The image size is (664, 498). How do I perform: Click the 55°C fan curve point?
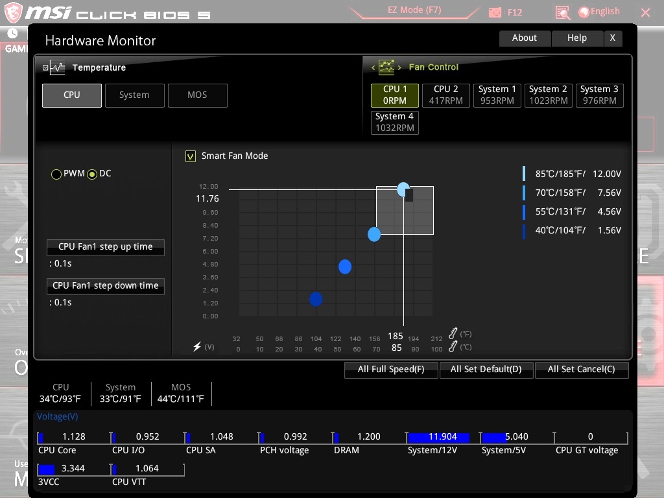click(x=345, y=267)
